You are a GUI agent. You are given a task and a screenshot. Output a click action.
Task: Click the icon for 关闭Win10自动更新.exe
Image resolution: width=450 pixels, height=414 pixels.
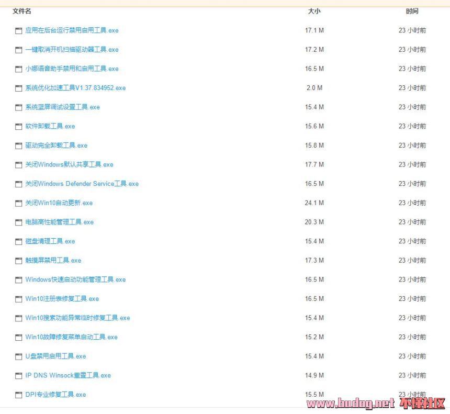point(19,204)
